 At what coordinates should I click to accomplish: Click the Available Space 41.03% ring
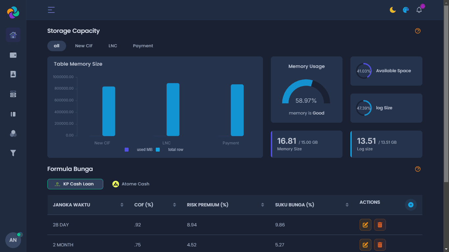[x=364, y=71]
